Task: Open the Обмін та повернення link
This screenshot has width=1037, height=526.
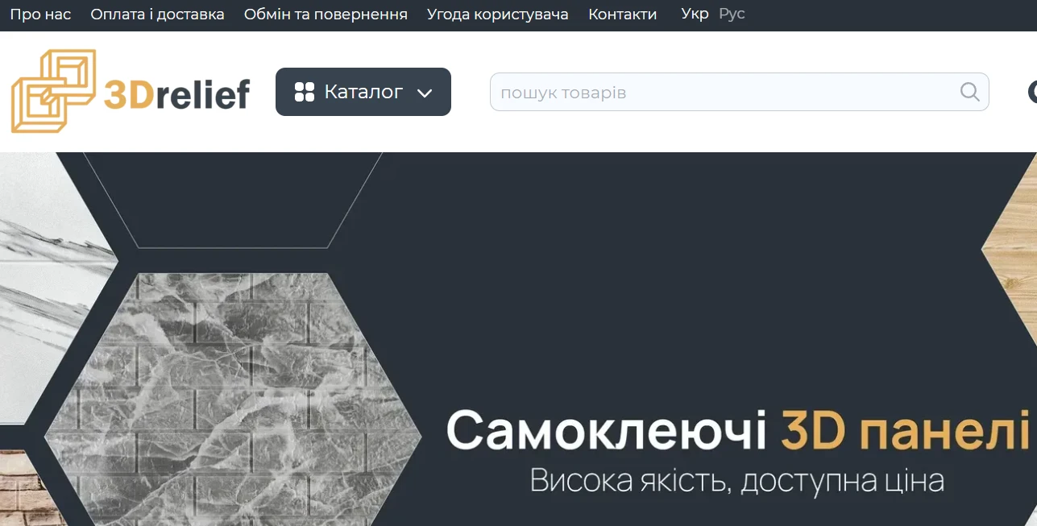Action: [x=327, y=14]
